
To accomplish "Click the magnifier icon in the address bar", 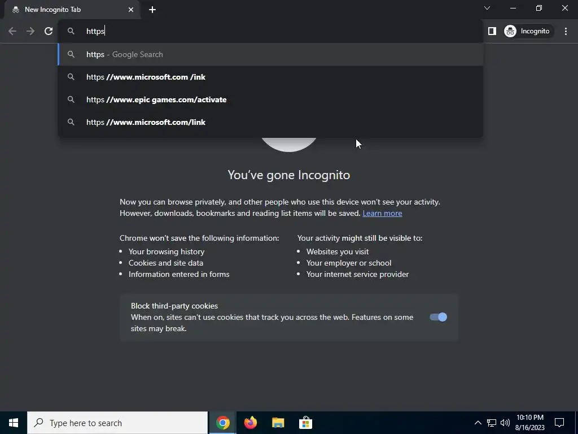I will tap(71, 31).
